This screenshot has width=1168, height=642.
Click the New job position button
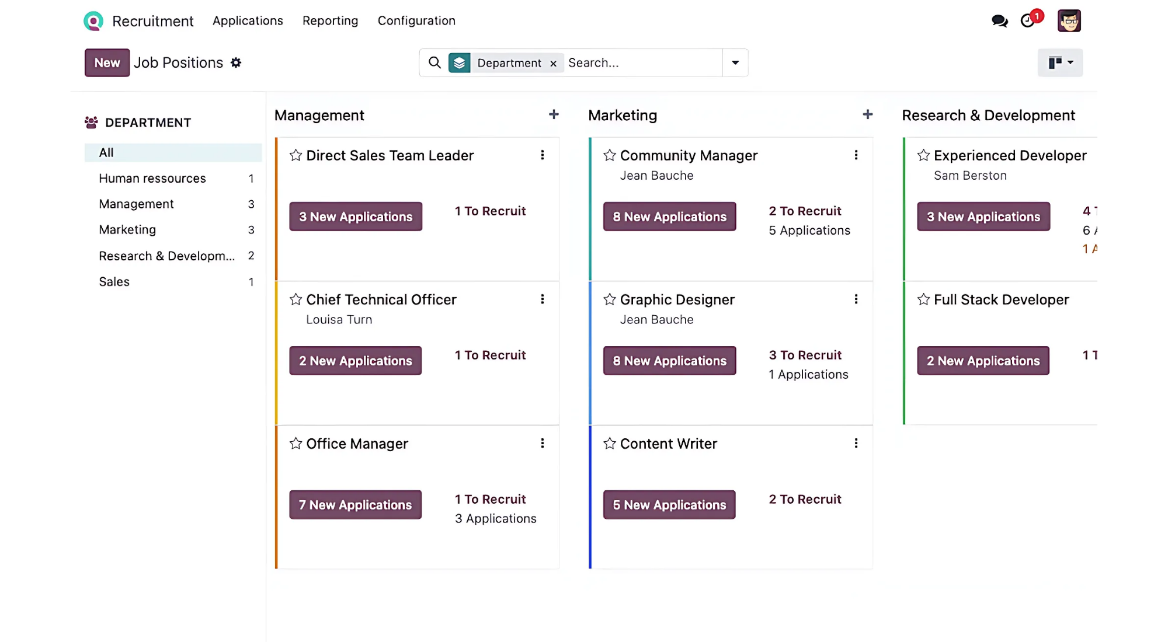[x=107, y=62]
